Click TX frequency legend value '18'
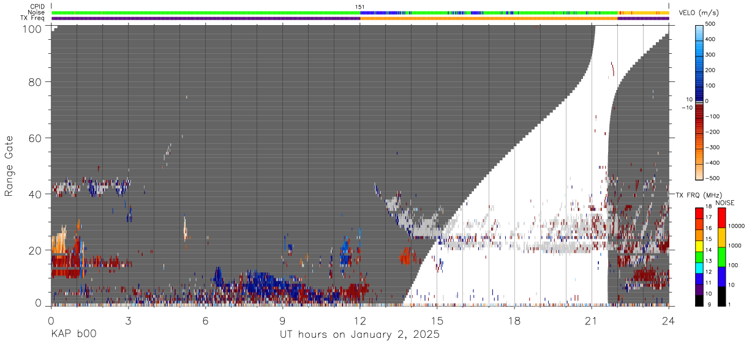 coord(710,207)
